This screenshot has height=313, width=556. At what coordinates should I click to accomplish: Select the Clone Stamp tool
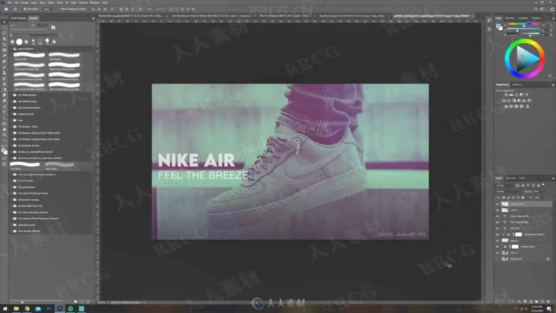[x=5, y=72]
